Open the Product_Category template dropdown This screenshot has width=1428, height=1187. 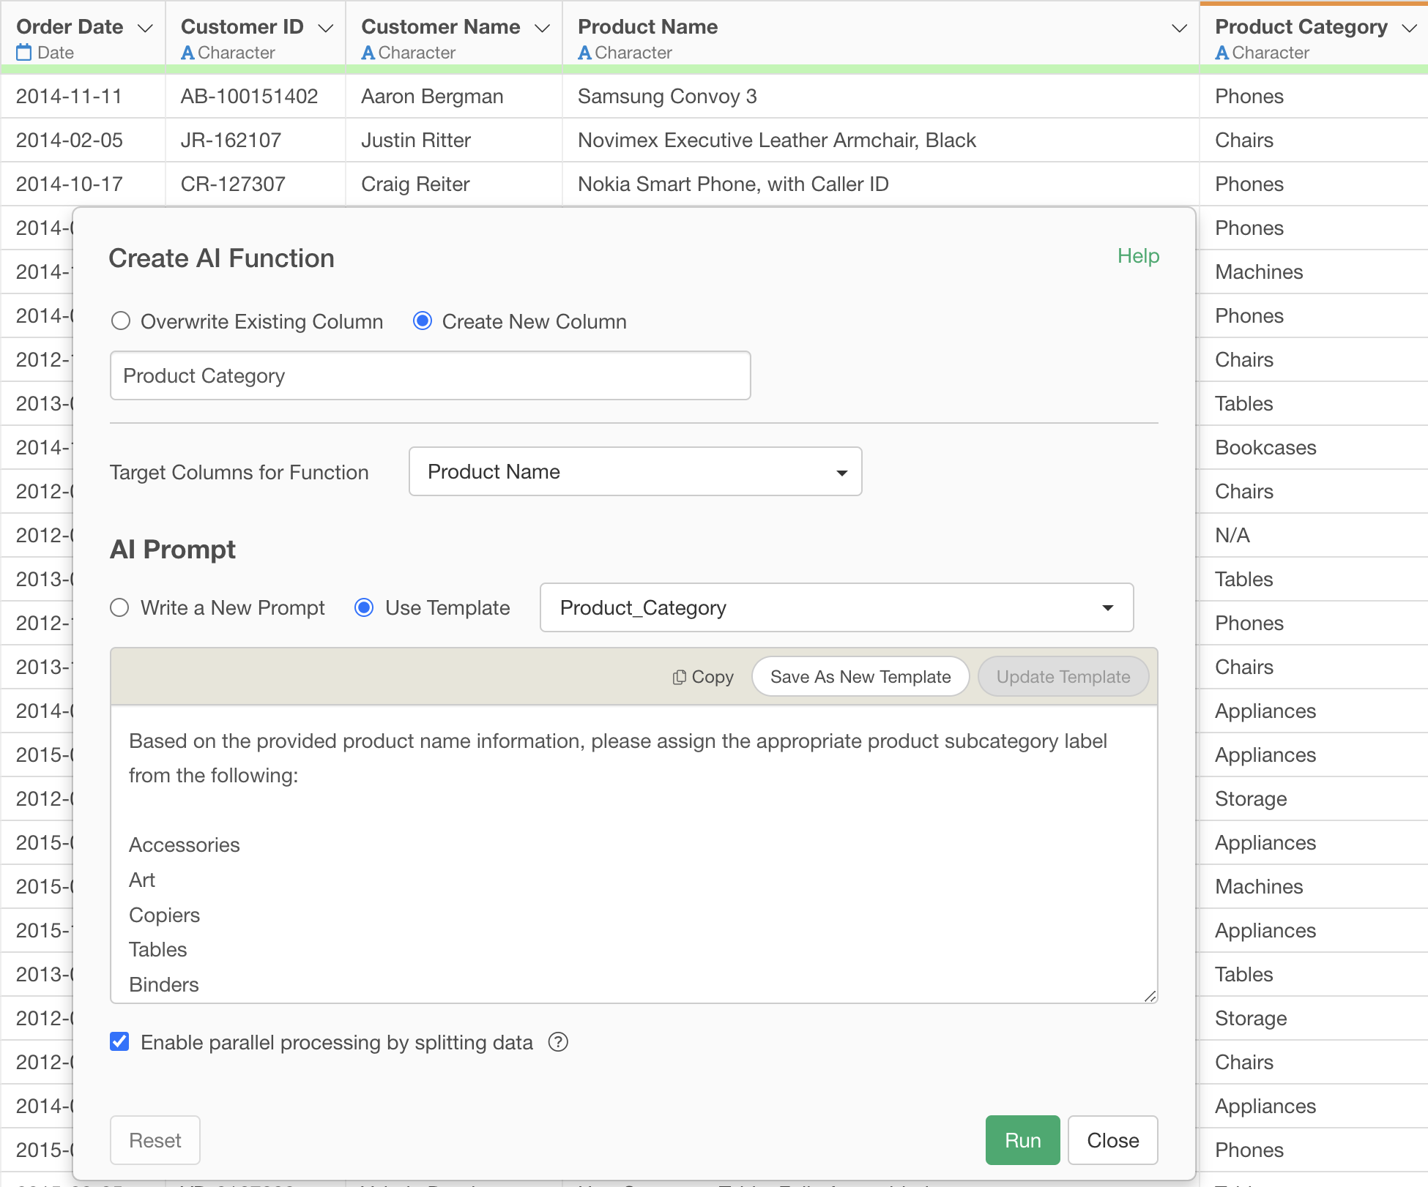(836, 607)
